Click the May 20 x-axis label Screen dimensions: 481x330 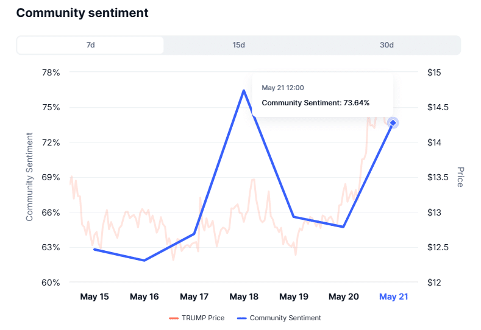click(344, 297)
